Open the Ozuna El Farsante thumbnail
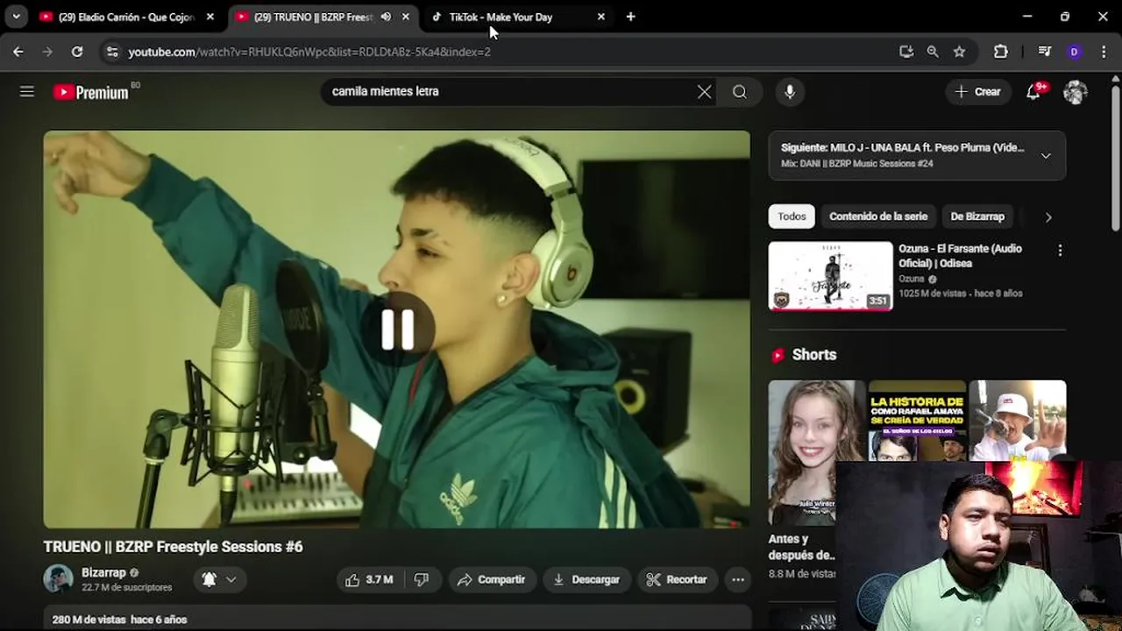 pos(830,276)
